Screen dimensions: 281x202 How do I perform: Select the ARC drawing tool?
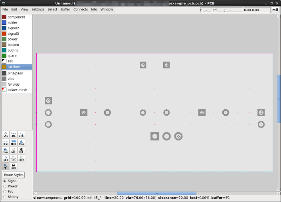pos(21,135)
